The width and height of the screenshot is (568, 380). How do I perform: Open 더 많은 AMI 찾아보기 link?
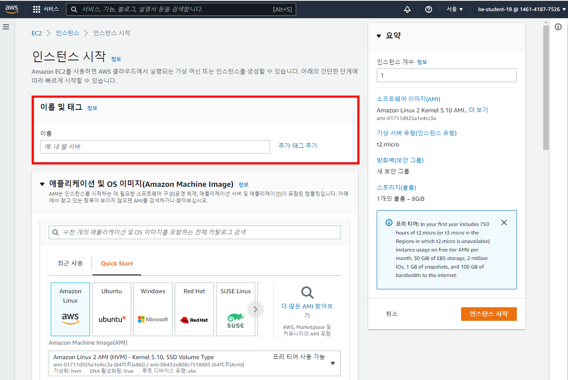pyautogui.click(x=307, y=311)
